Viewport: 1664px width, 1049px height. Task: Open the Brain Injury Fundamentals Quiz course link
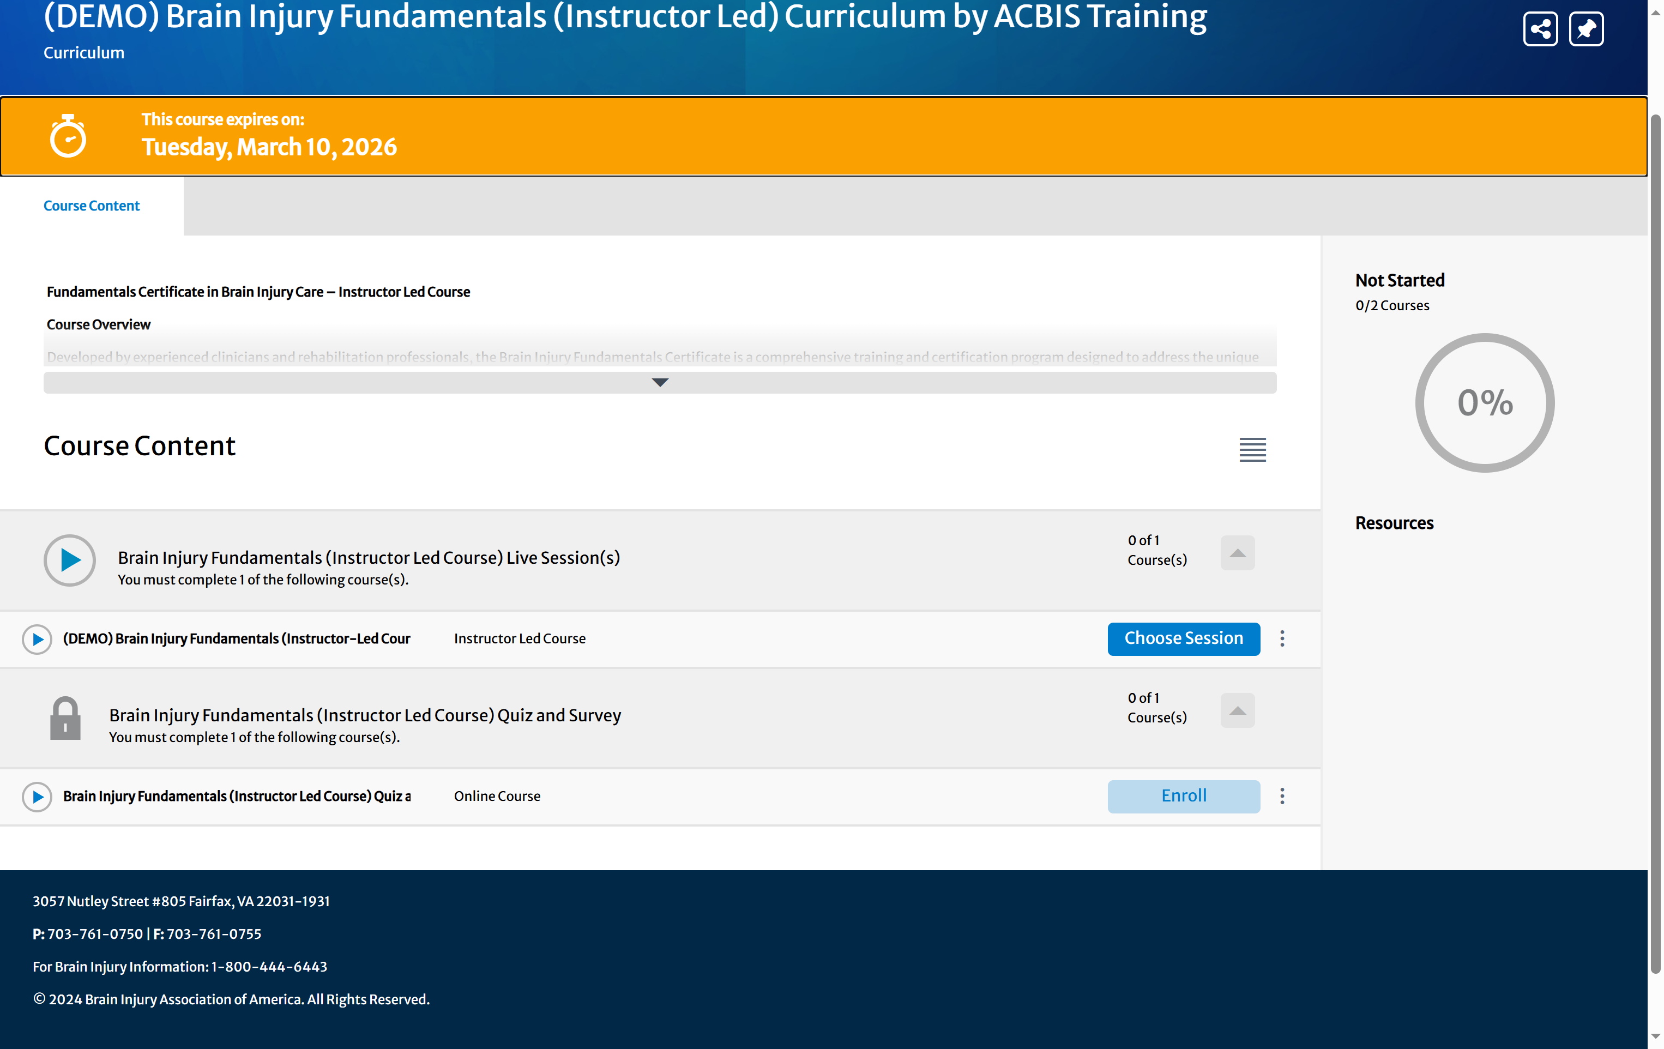[x=236, y=796]
